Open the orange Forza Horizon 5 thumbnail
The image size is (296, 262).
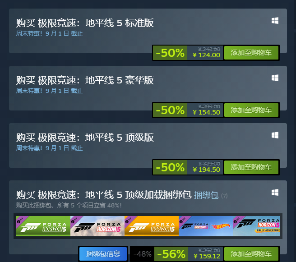point(152,226)
